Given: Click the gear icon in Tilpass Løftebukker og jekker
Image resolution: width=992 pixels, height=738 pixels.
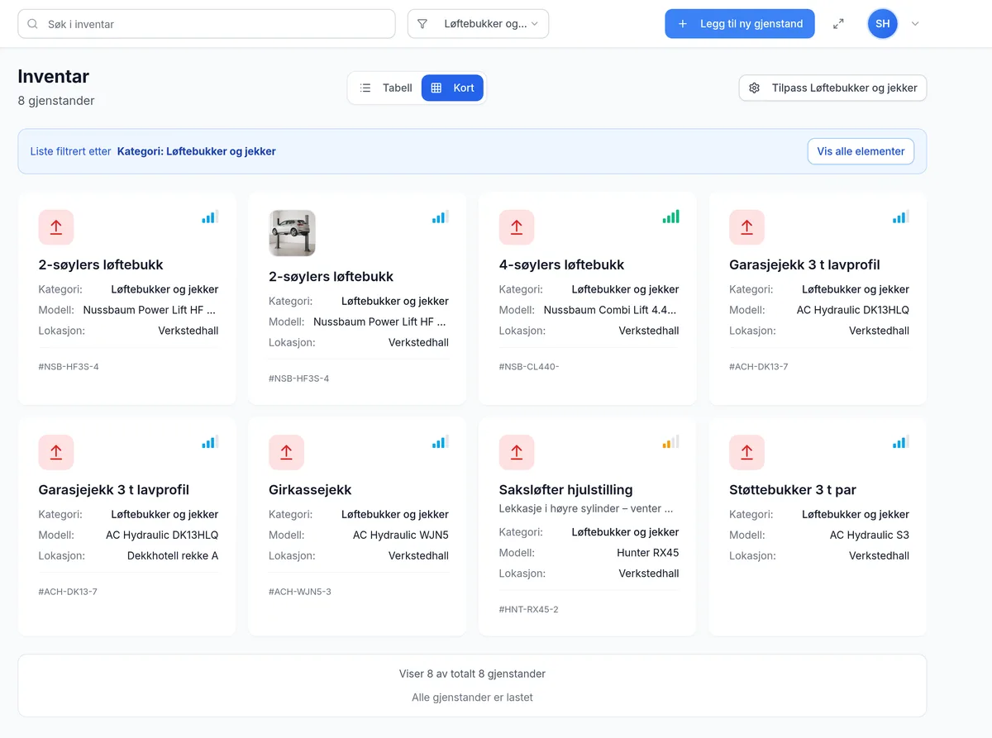Looking at the screenshot, I should tap(754, 88).
